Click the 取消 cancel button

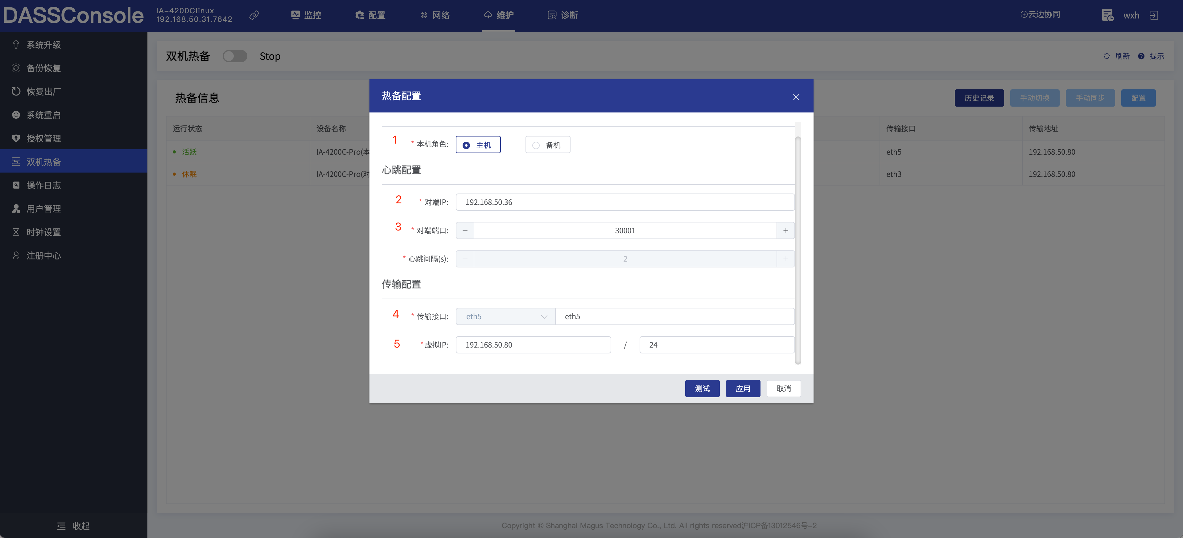(x=783, y=388)
